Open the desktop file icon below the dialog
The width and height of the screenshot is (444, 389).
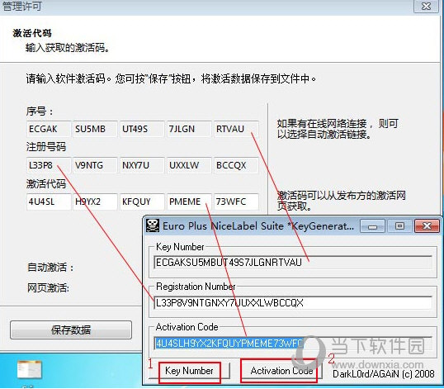(x=29, y=369)
